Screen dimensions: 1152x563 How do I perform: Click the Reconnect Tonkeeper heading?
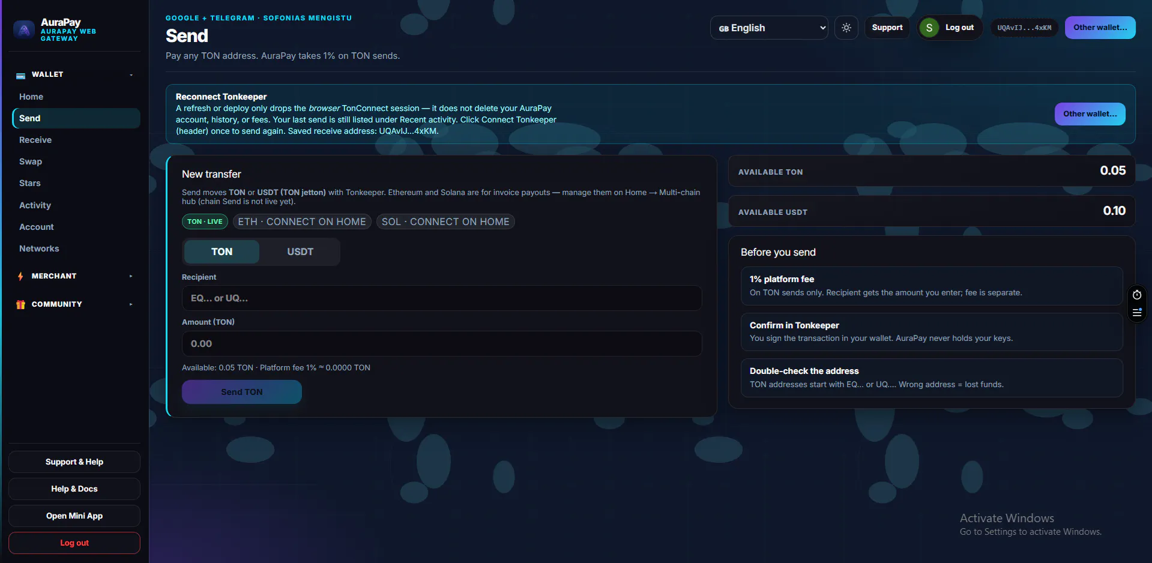point(221,97)
